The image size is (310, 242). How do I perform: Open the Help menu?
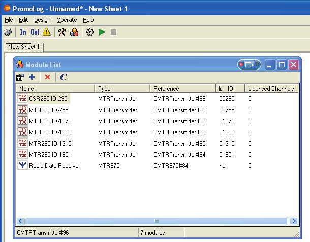click(88, 20)
